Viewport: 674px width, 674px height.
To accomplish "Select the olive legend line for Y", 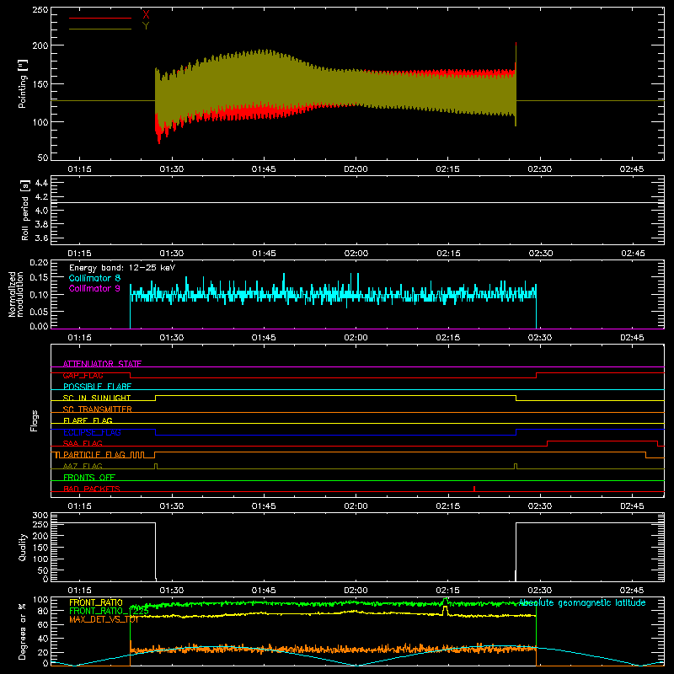I will click(x=100, y=29).
